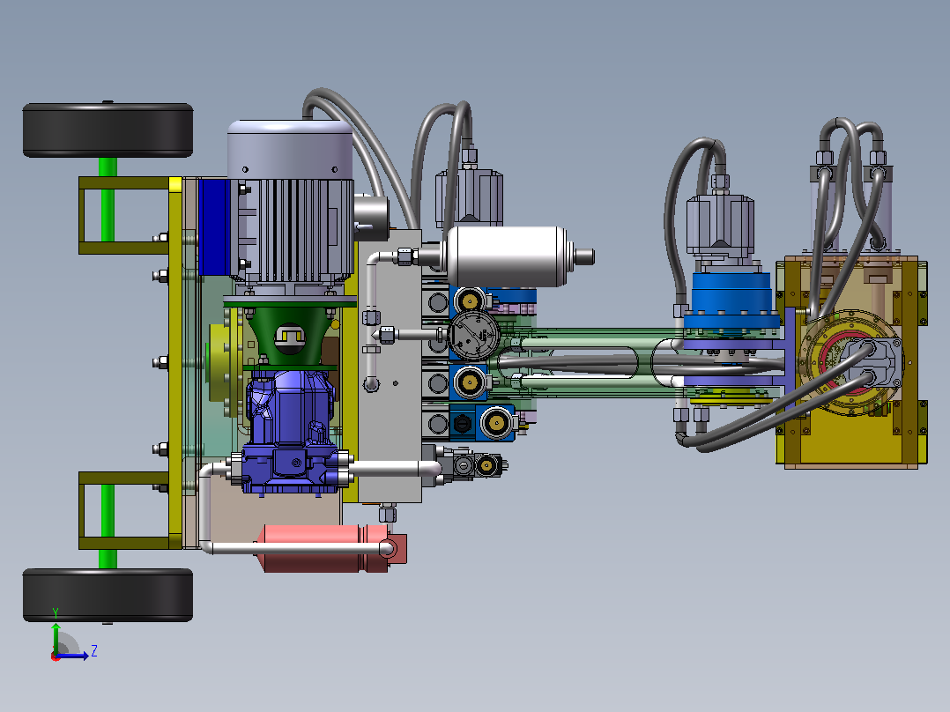Select the bottom black wheel
950x712 pixels.
pyautogui.click(x=108, y=595)
